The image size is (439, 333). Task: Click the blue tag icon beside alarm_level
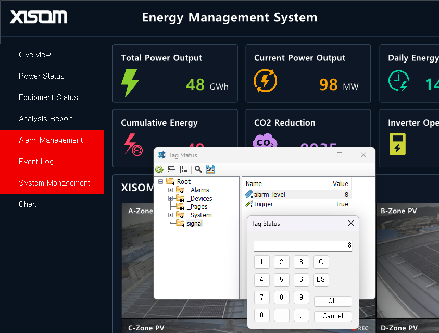coord(248,195)
